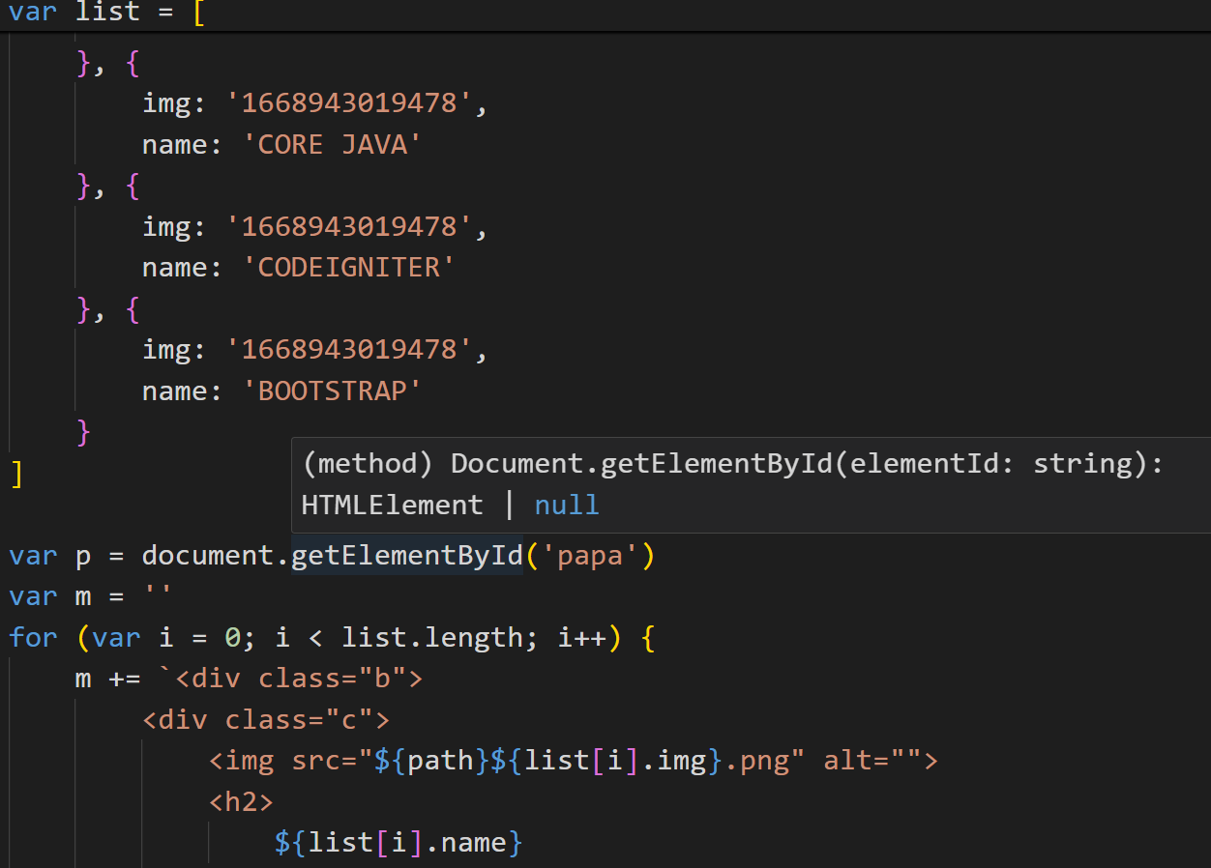The height and width of the screenshot is (868, 1211).
Task: Click the 'CODEIGNITER' name value
Action: click(x=355, y=268)
